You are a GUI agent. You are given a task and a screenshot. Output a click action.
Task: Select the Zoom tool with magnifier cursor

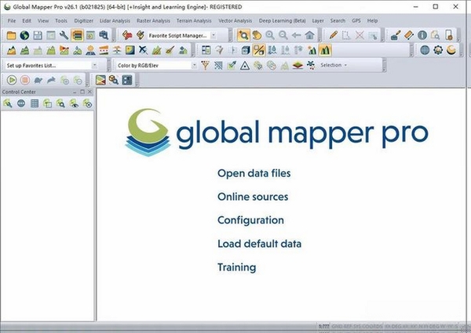point(243,35)
